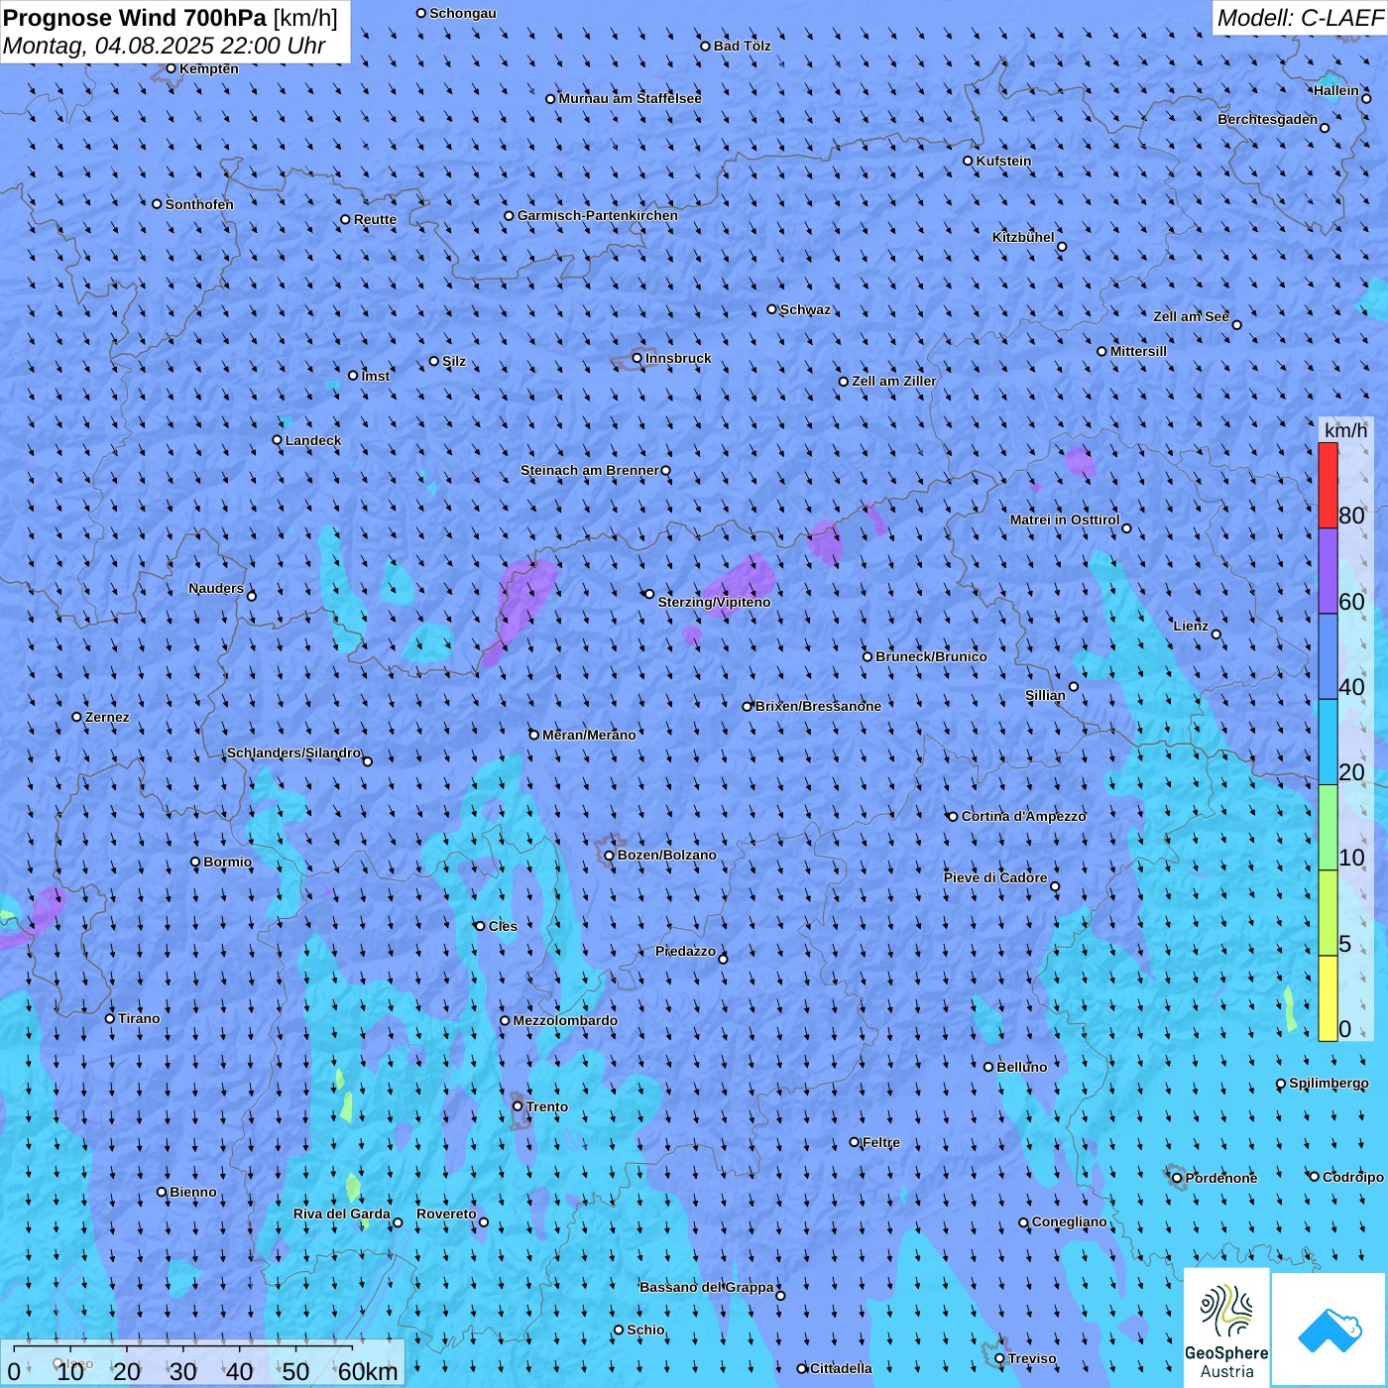Click the 60km distance scale bar
1388x1388 pixels.
coord(203,1363)
